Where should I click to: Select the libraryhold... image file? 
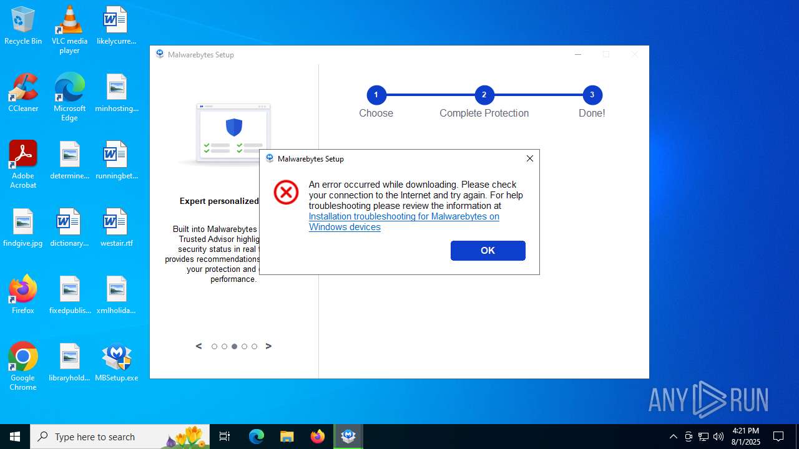pos(69,362)
